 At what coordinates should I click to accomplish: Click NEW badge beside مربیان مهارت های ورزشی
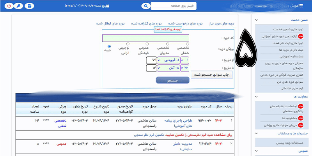[301, 125]
